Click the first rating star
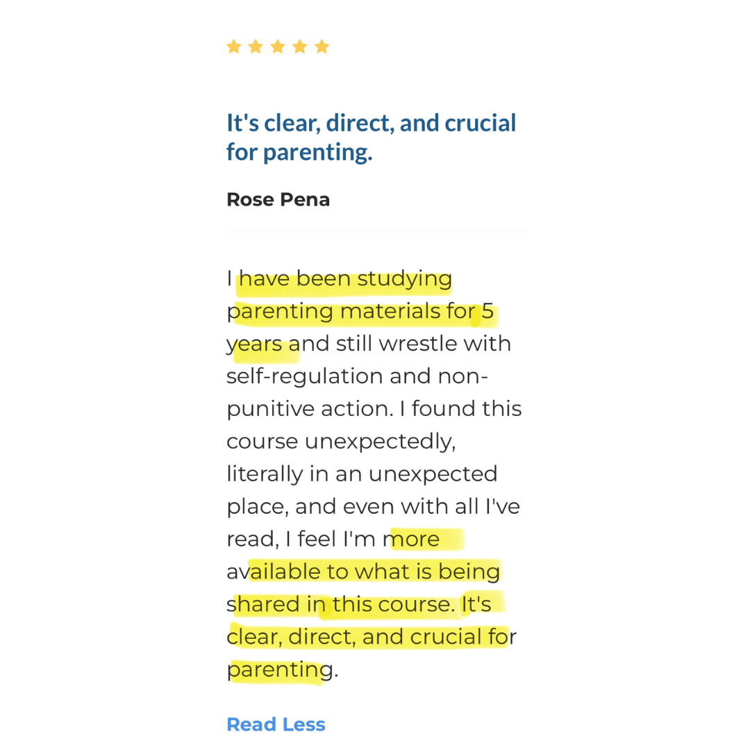The height and width of the screenshot is (750, 750). tap(233, 47)
